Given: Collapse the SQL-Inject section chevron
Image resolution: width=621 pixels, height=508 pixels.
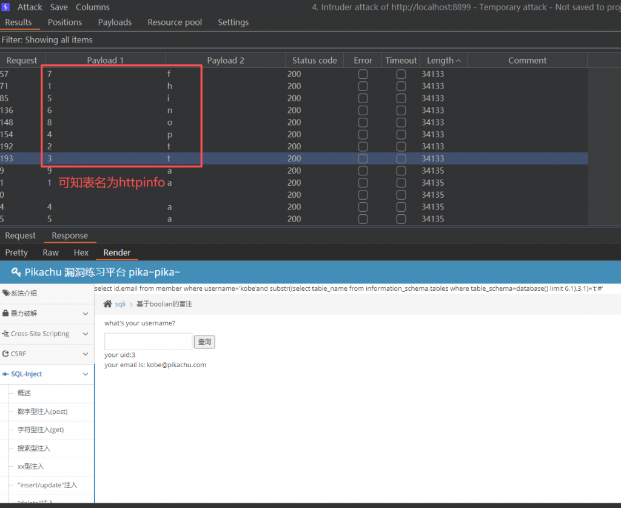Looking at the screenshot, I should (x=86, y=374).
